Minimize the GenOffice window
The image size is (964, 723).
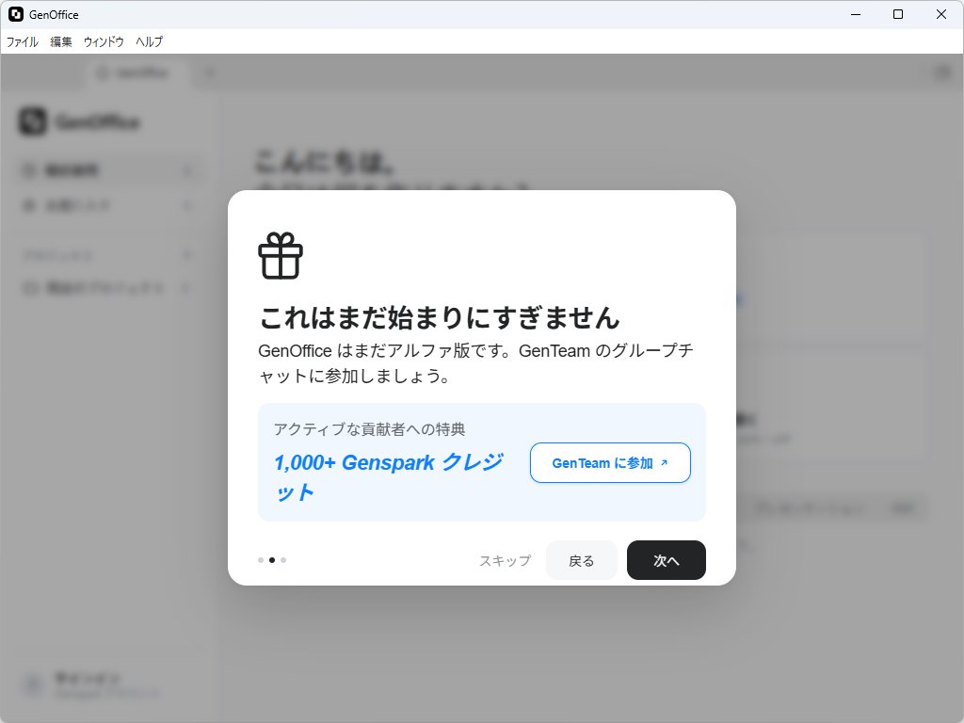[855, 14]
